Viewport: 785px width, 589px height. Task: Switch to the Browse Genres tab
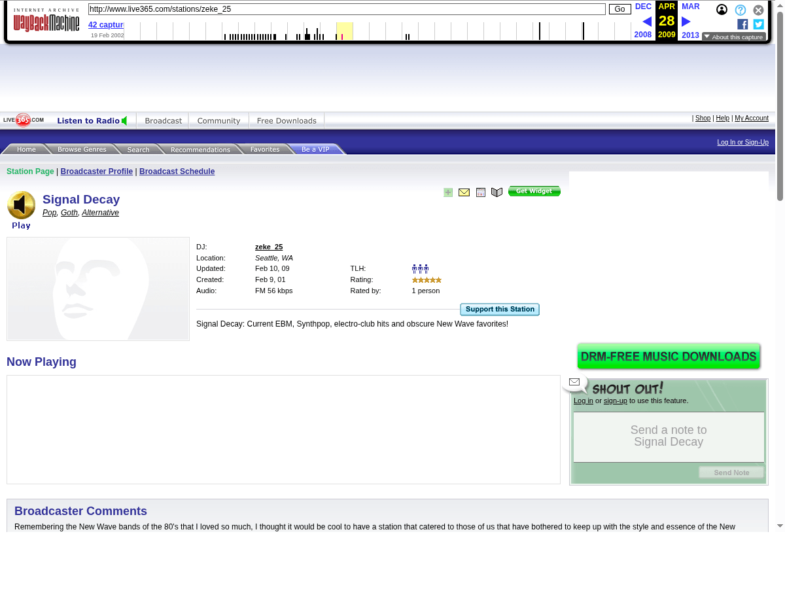[82, 149]
